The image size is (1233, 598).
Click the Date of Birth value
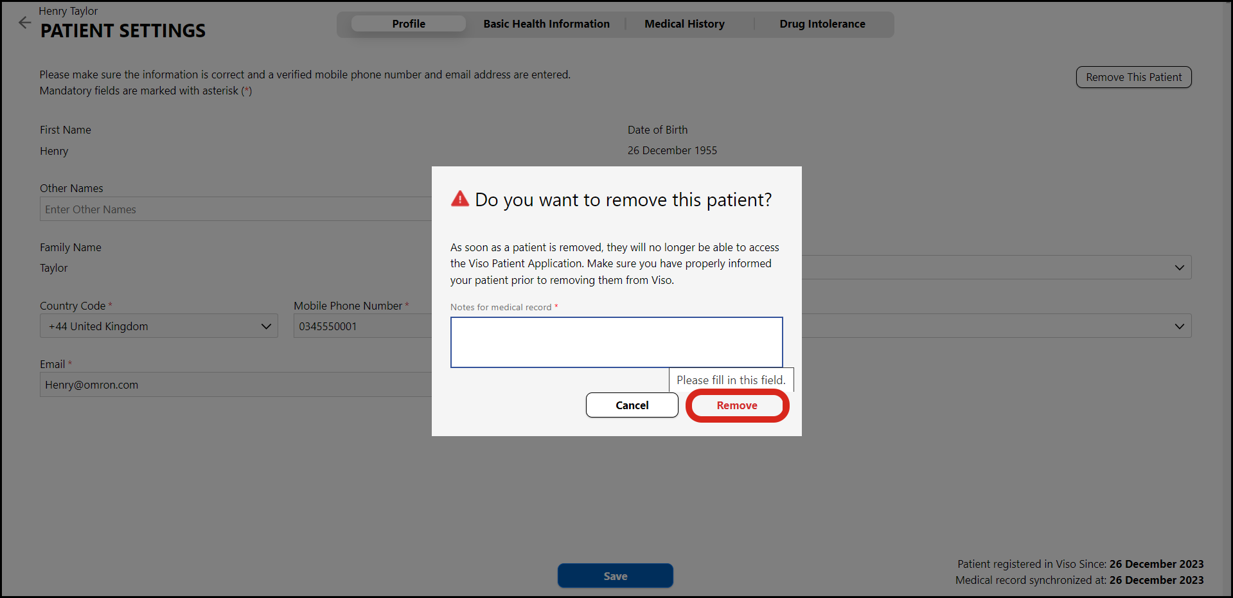(x=672, y=150)
